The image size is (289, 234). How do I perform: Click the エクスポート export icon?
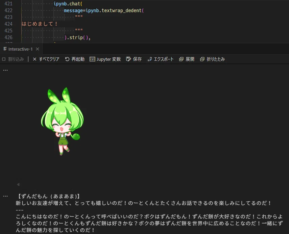150,59
